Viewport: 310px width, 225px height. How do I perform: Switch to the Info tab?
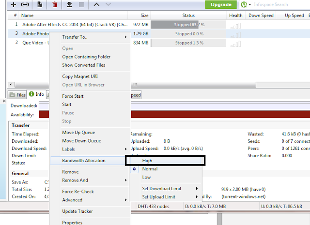(36, 94)
